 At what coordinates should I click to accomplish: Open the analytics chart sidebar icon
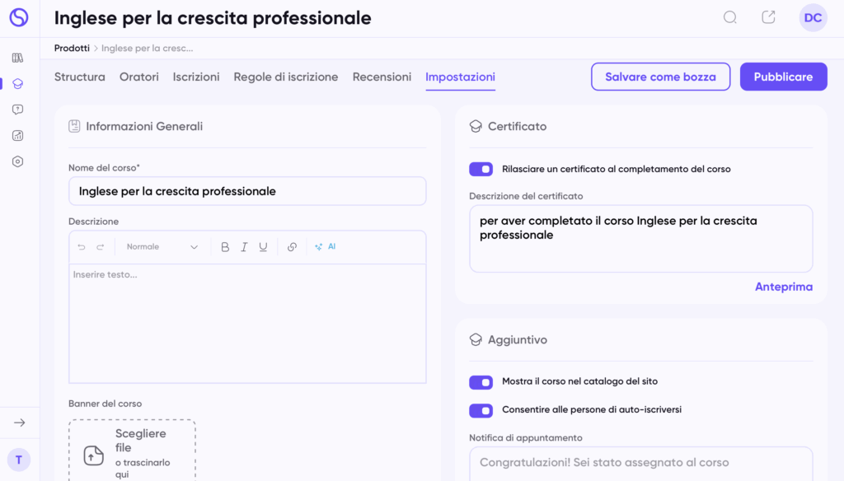(x=18, y=135)
